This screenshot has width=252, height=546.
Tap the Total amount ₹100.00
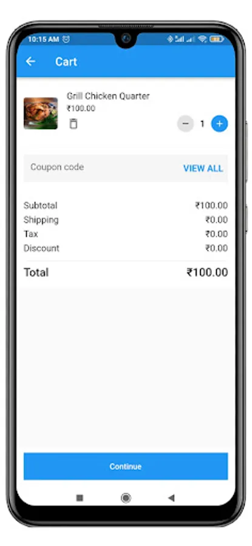(207, 272)
